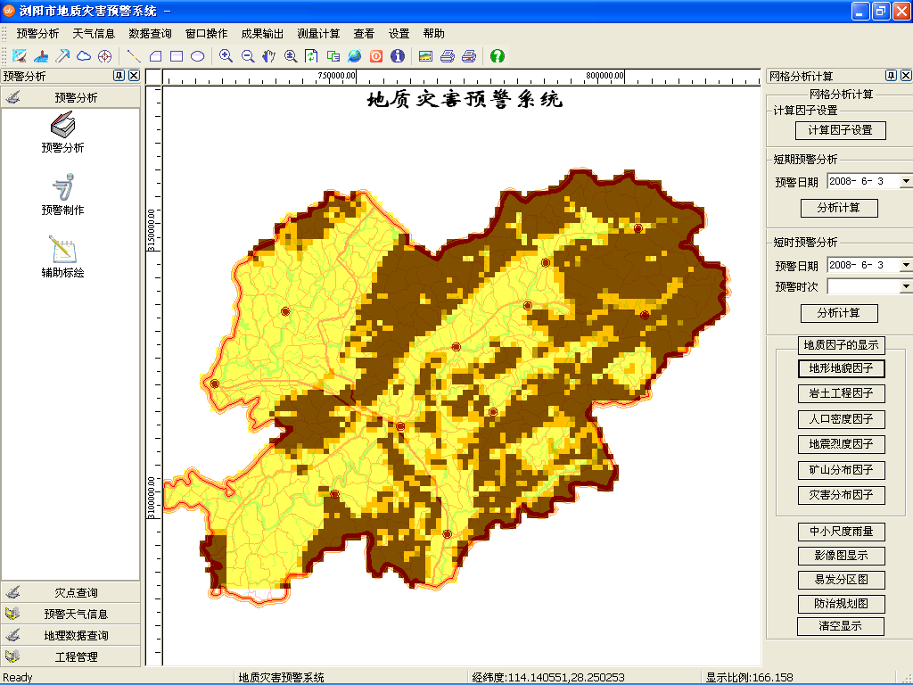Toggle pin on the left 预警分析 panel

click(x=119, y=76)
